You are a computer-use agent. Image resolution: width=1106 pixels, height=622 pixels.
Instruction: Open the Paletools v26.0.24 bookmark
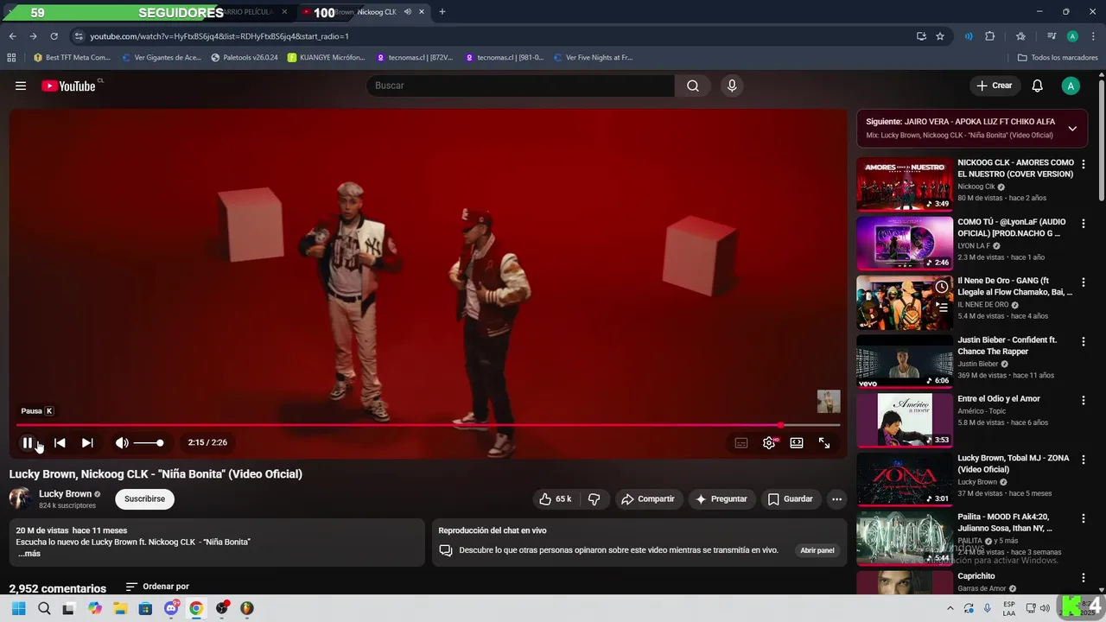coord(245,58)
